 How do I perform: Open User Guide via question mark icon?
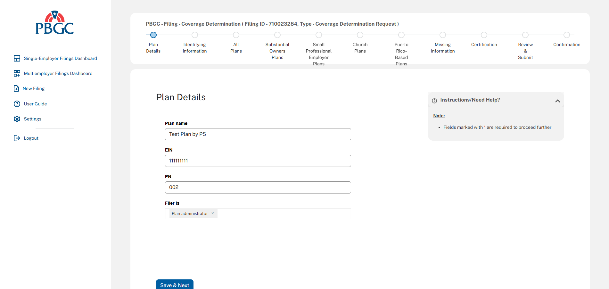17,104
